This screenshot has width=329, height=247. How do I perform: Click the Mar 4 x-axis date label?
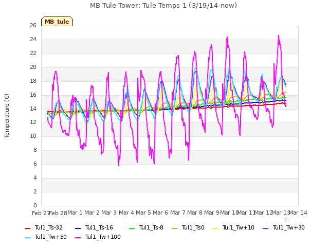126,213
